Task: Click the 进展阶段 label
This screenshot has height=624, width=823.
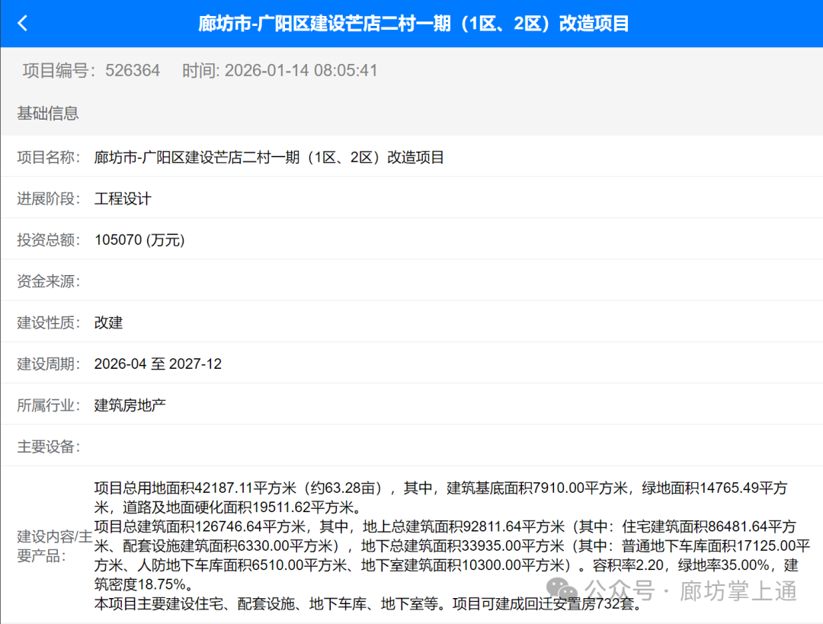Action: 48,199
